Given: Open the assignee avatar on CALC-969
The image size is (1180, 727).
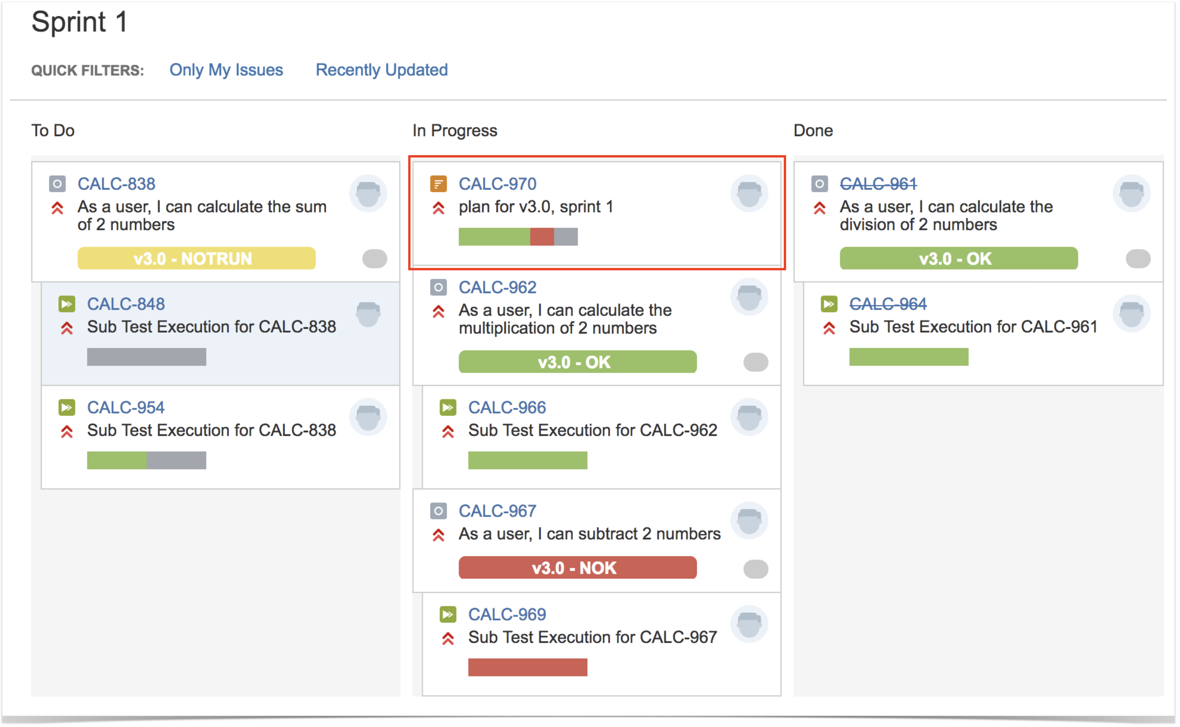Looking at the screenshot, I should click(x=749, y=623).
